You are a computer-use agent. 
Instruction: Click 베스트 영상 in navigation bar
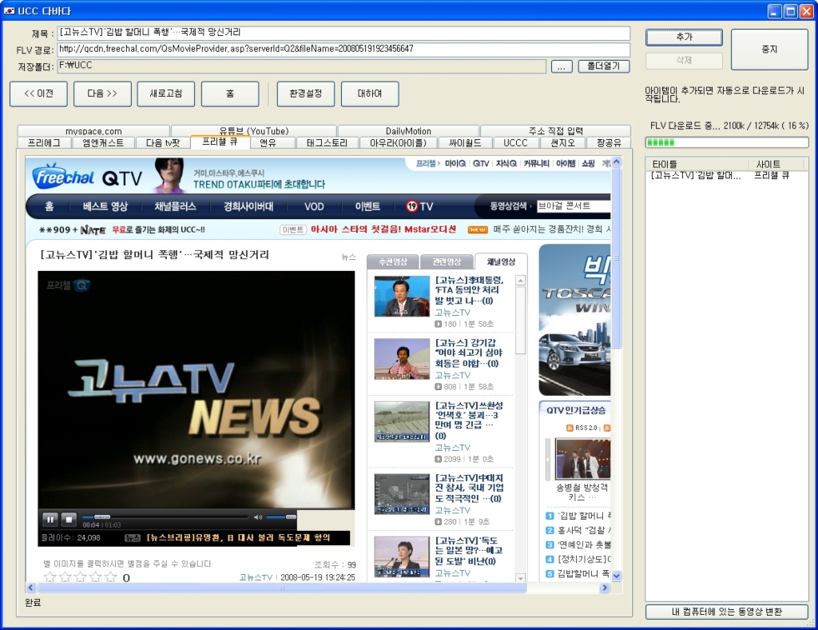point(105,206)
